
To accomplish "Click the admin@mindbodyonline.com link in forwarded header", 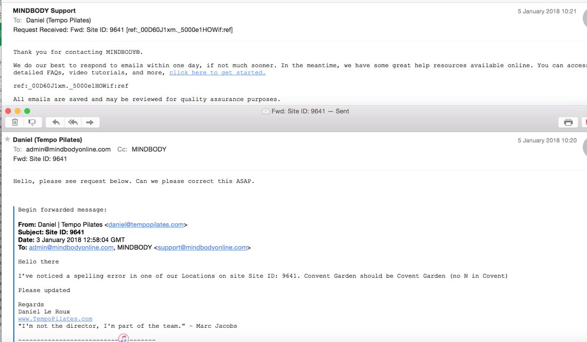I will [x=71, y=248].
